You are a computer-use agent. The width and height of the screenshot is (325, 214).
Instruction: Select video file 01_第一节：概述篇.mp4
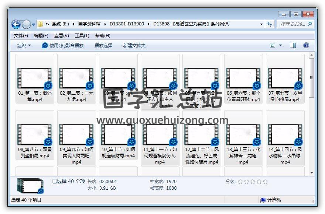coord(35,79)
